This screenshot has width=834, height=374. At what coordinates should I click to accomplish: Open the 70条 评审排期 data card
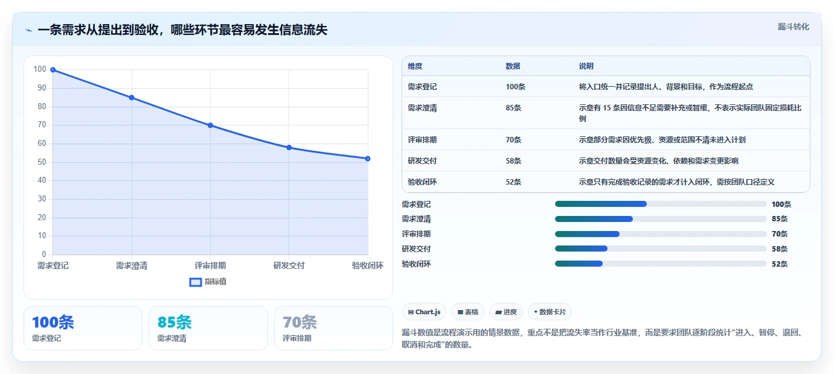pyautogui.click(x=333, y=328)
